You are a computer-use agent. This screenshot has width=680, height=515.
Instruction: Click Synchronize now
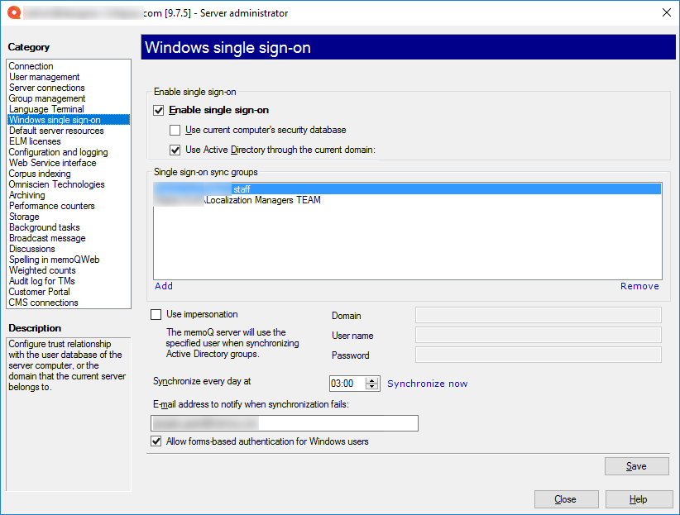tap(427, 383)
